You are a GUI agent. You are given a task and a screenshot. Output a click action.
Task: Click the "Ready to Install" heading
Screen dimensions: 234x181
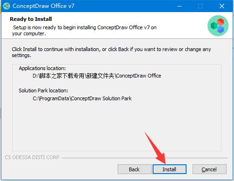click(x=31, y=19)
